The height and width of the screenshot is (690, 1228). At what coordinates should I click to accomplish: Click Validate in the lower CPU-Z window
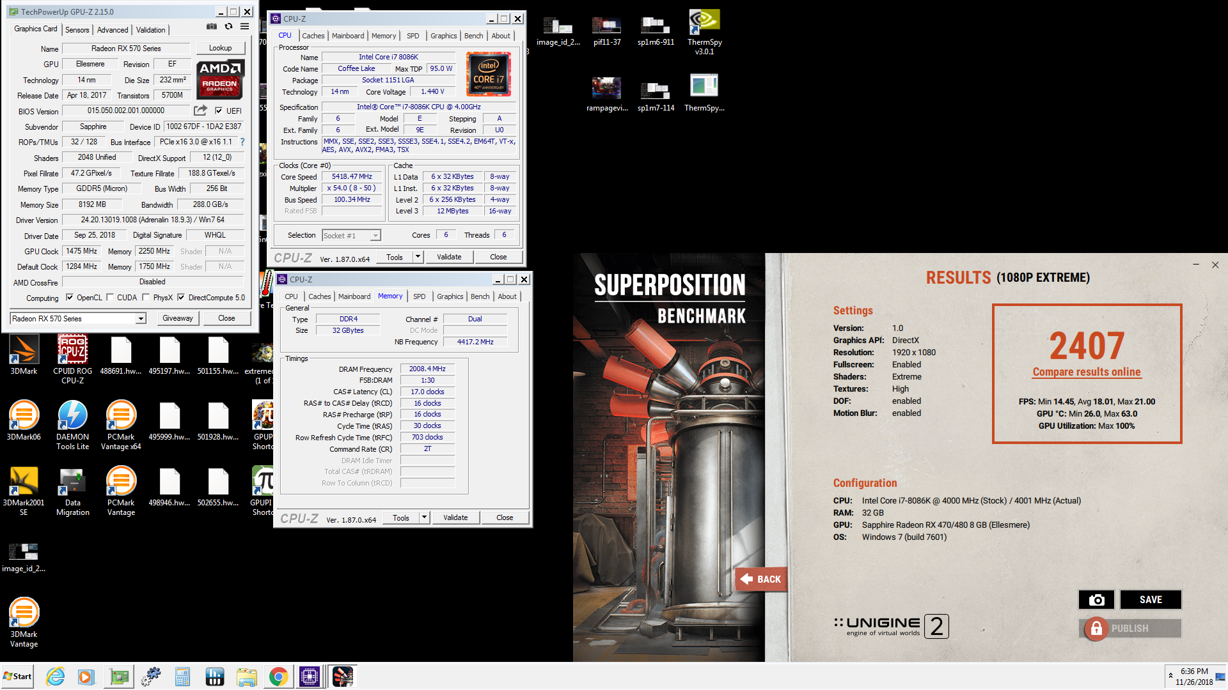point(455,517)
